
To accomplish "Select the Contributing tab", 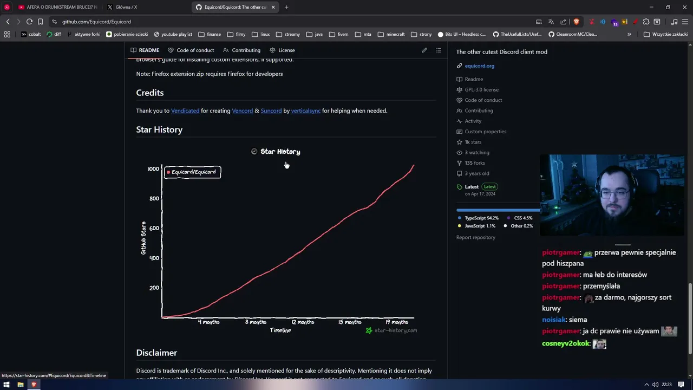I will coord(241,50).
